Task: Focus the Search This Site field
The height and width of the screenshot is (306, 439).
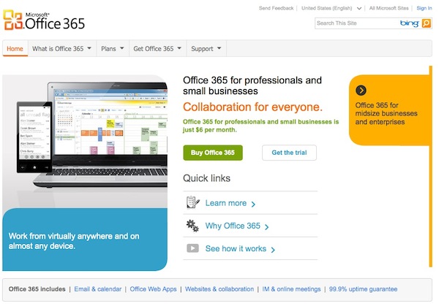Action: [357, 23]
